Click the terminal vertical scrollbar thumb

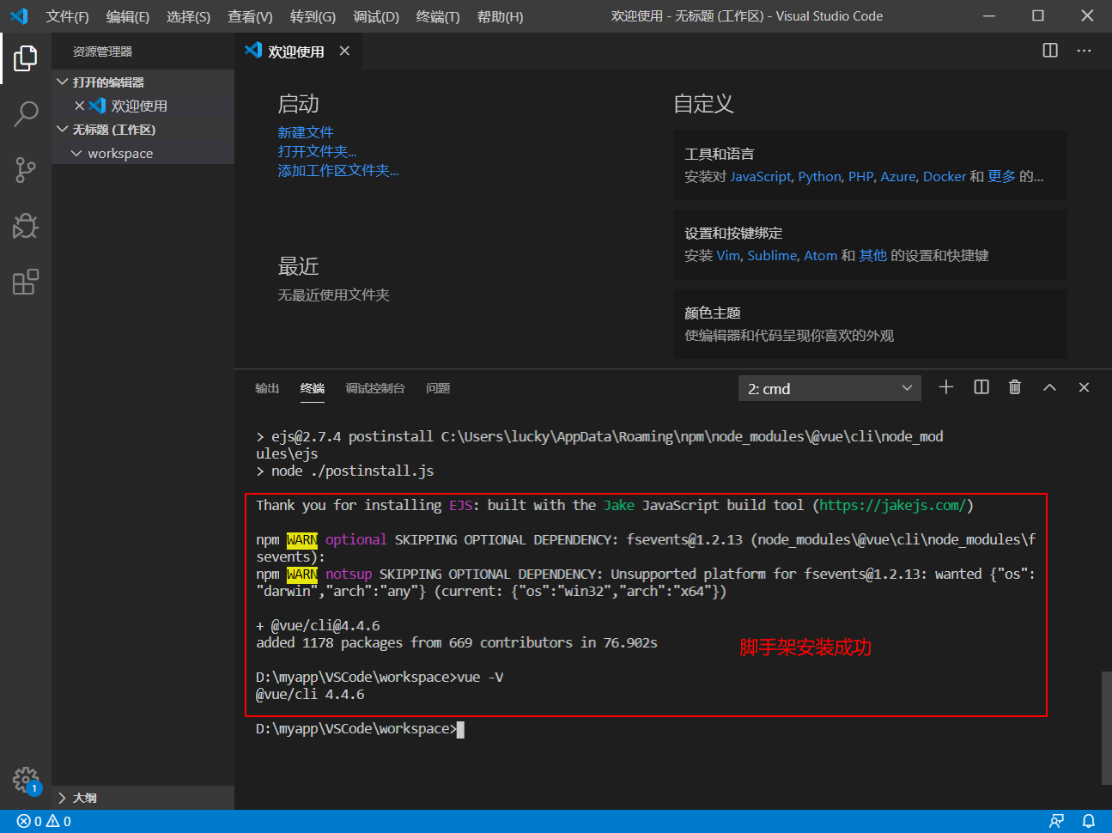pos(1106,728)
